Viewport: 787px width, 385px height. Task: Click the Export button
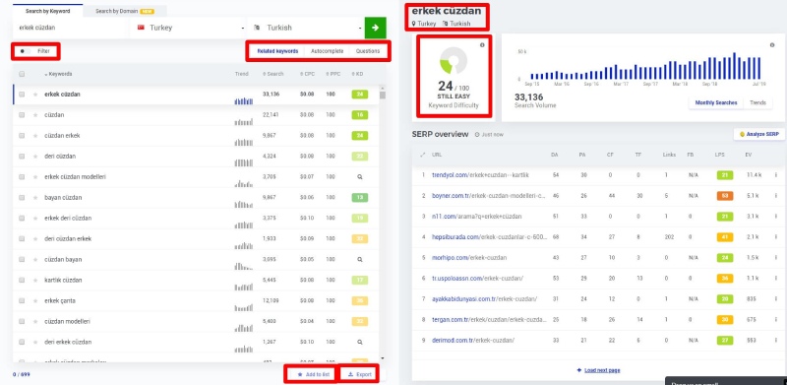coord(359,374)
